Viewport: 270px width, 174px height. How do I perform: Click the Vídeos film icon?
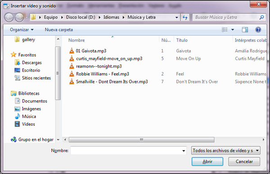pyautogui.click(x=17, y=124)
